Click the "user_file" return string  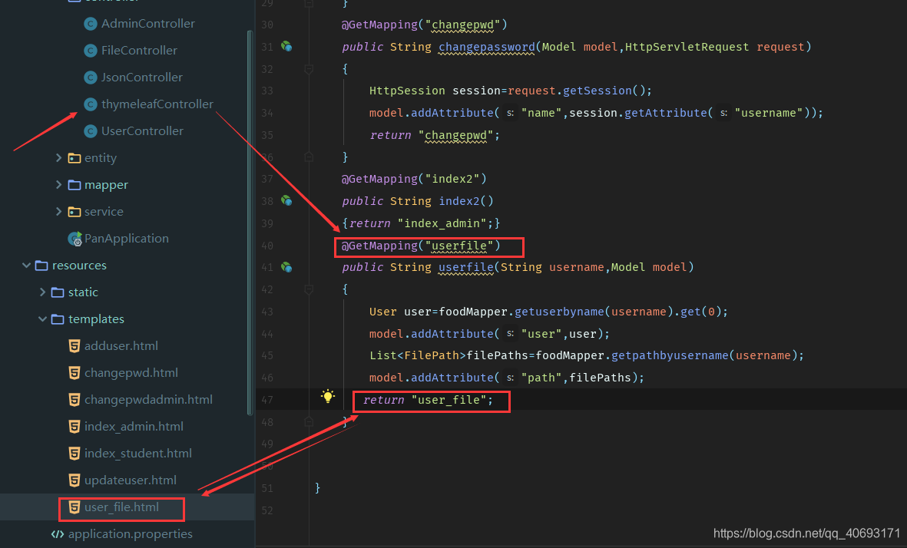point(449,400)
